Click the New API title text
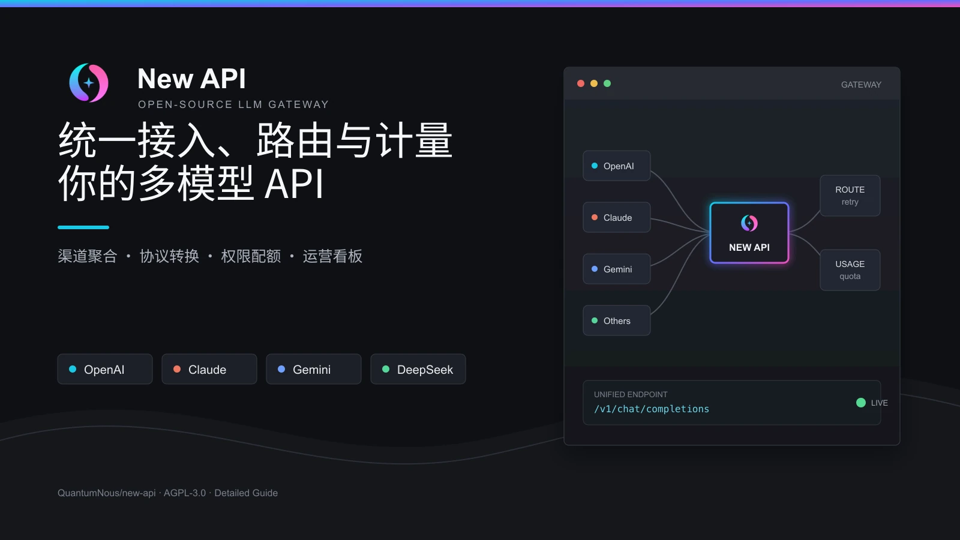 point(191,79)
